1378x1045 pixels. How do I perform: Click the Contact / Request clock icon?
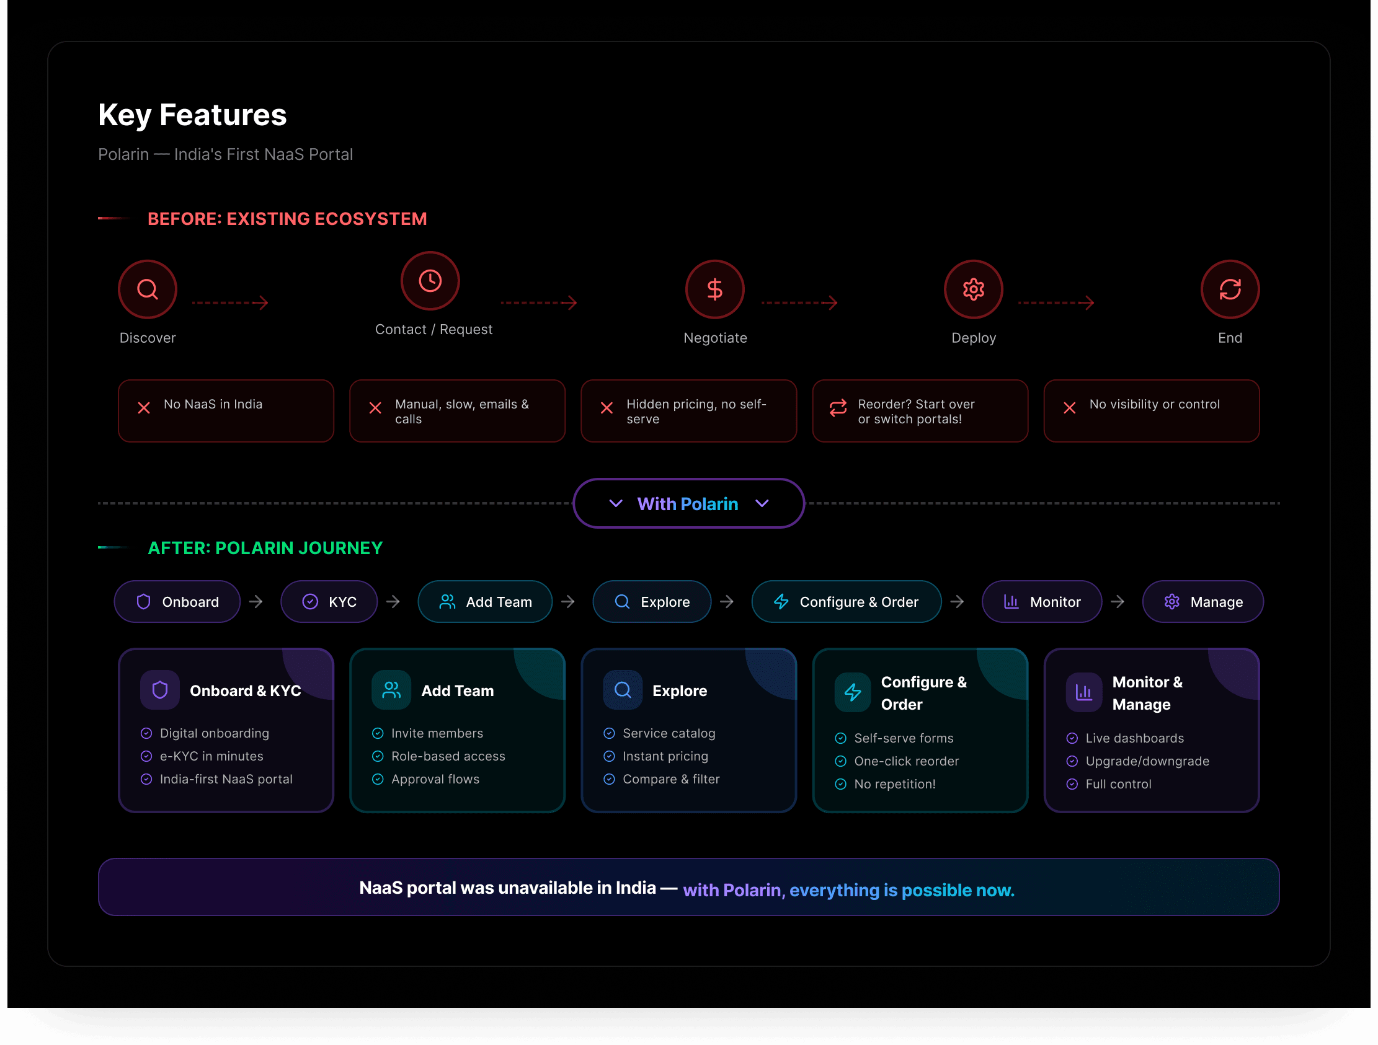pos(430,281)
